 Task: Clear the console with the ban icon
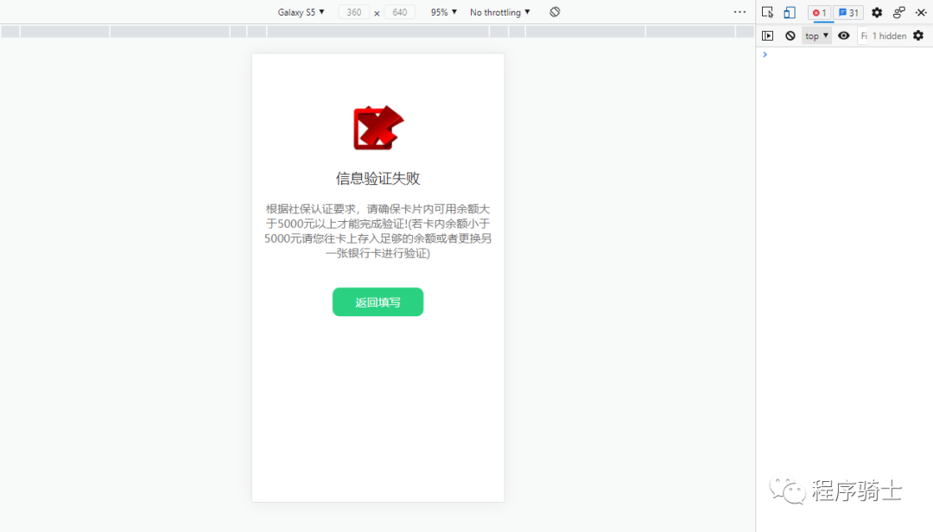pos(790,35)
